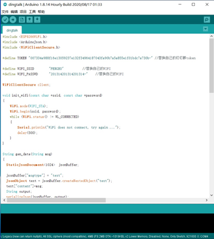
Task: Click the Verify sketch checkmark button
Action: pyautogui.click(x=5, y=20)
